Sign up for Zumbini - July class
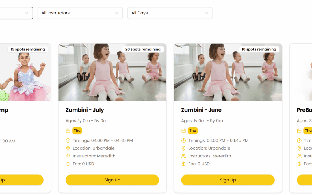This screenshot has width=312, height=195. click(x=112, y=180)
